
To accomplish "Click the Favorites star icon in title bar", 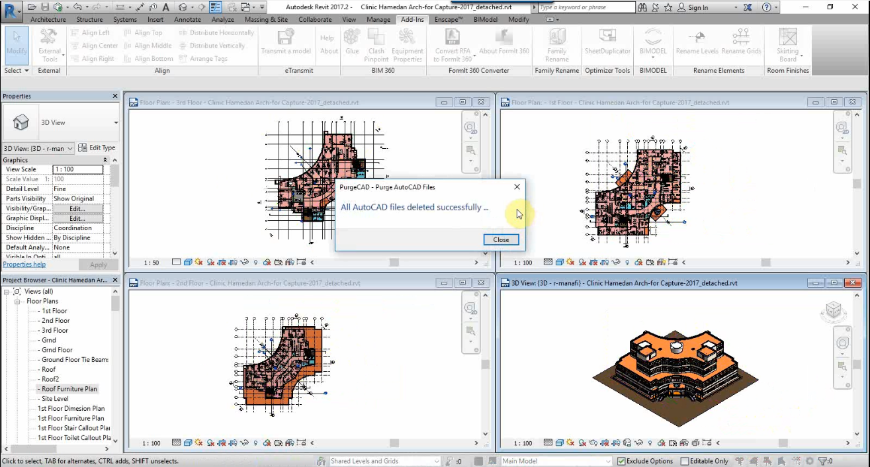I will (x=669, y=7).
